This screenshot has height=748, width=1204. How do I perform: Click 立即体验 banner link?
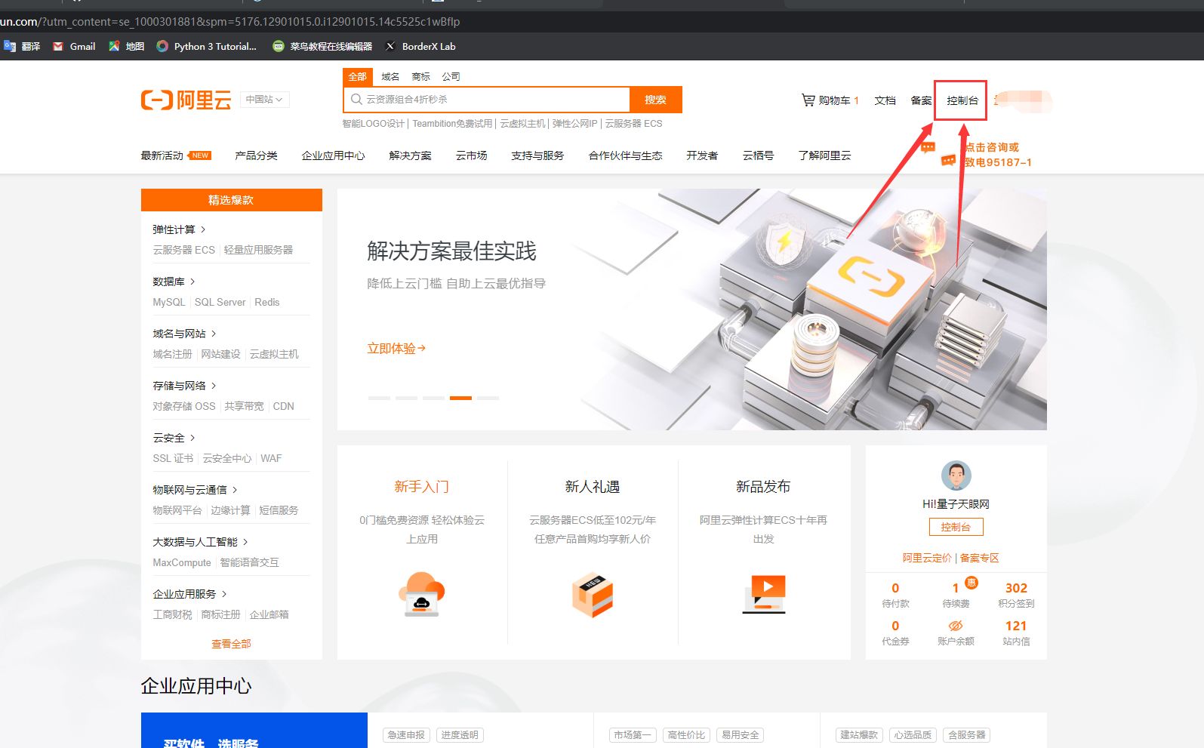pyautogui.click(x=396, y=349)
